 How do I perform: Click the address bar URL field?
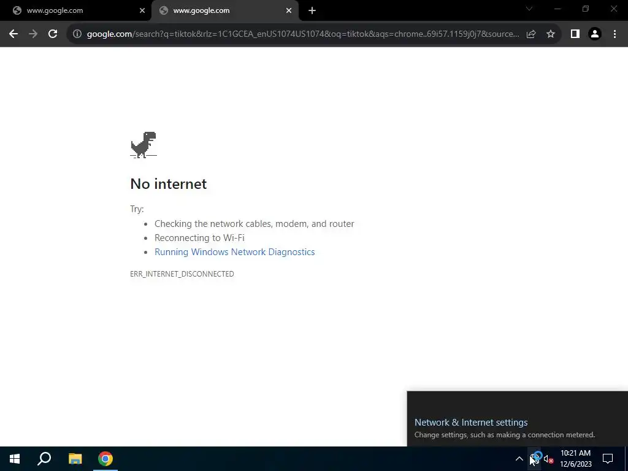coord(303,34)
